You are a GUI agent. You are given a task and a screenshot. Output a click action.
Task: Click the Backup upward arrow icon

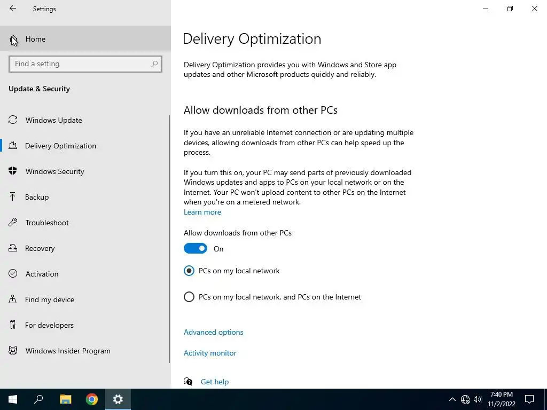[x=13, y=196]
